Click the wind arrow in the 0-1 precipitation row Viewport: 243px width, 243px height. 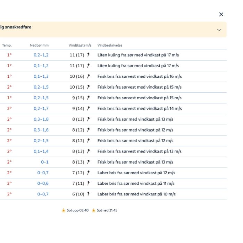point(88,162)
